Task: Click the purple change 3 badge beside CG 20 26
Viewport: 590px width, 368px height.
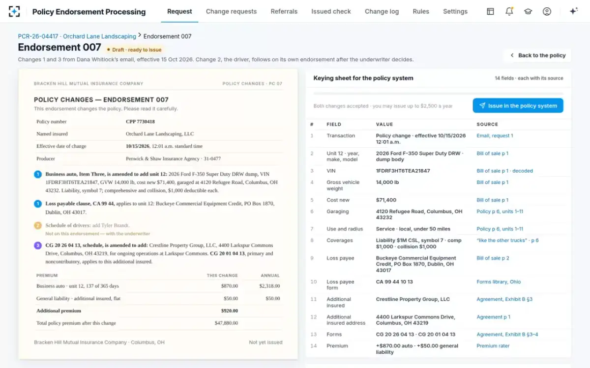Action: pos(38,245)
